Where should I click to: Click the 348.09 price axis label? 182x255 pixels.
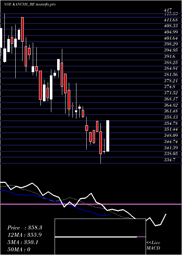171,135
